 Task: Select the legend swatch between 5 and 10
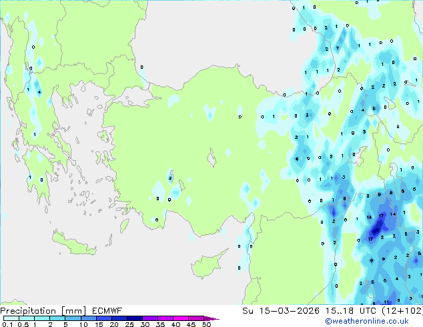click(73, 318)
